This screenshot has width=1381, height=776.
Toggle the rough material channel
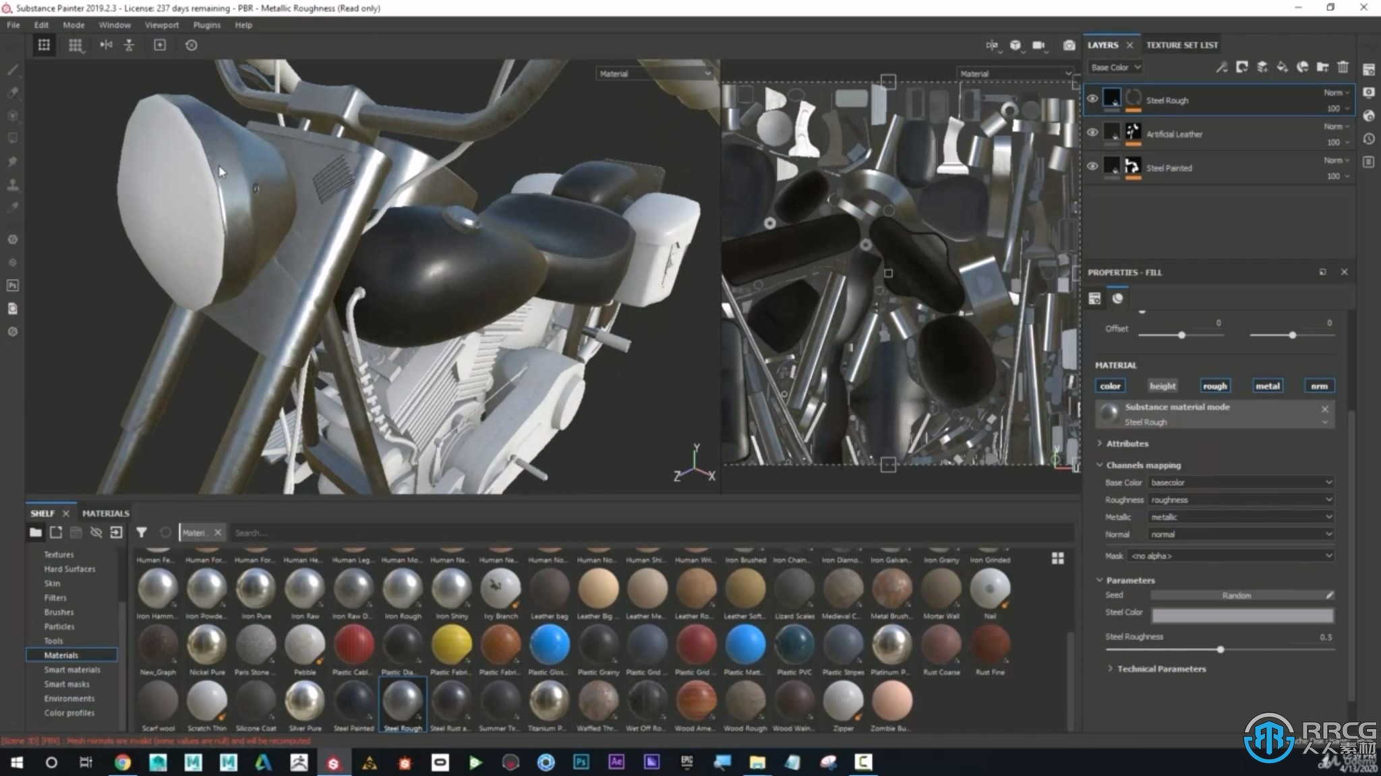click(1215, 386)
